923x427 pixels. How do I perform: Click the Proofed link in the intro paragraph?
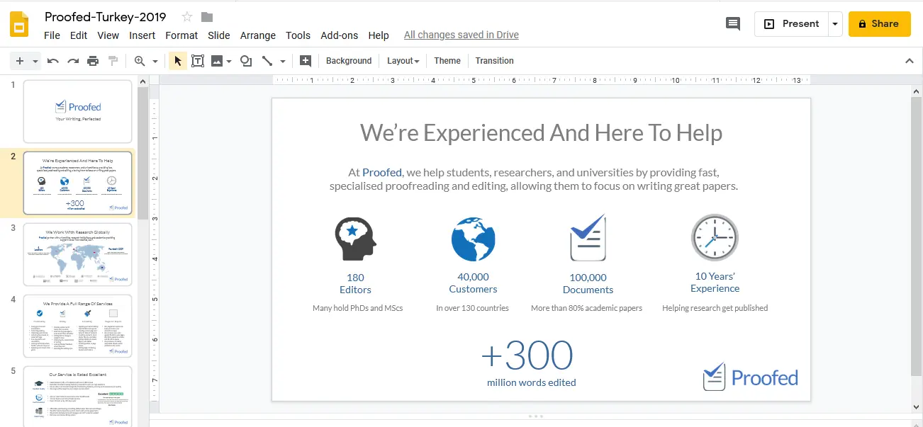(382, 172)
